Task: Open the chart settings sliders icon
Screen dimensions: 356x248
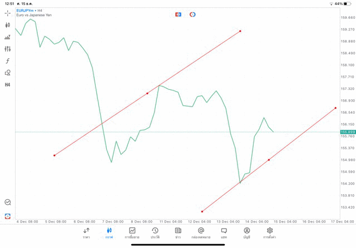Action: click(8, 49)
